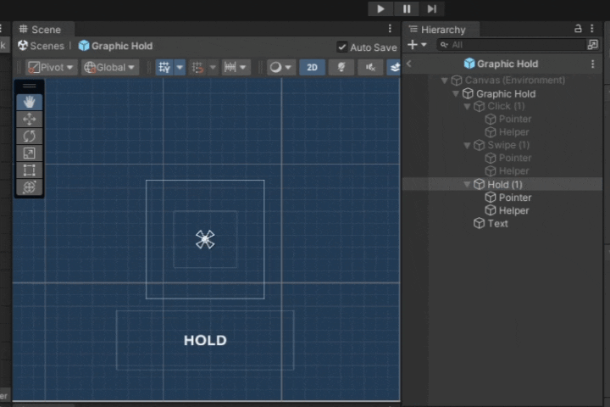This screenshot has width=610, height=407.
Task: Toggle 2D view mode
Action: pyautogui.click(x=312, y=67)
